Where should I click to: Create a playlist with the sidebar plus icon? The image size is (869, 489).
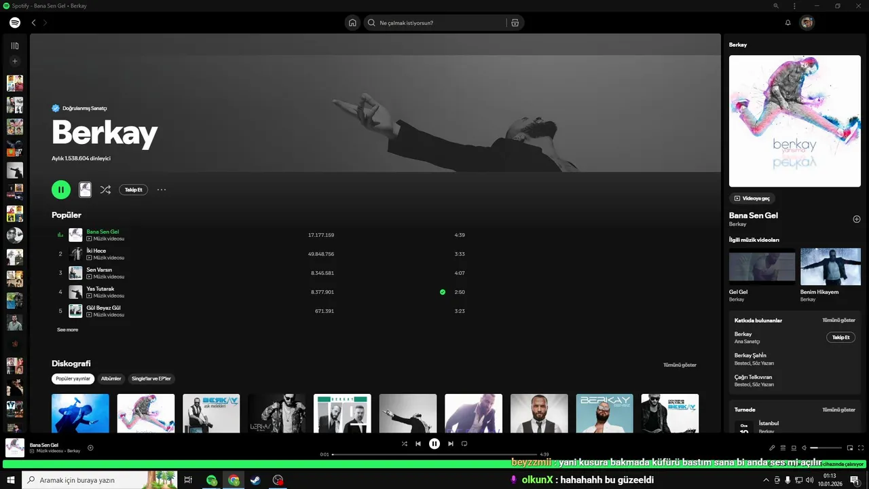(15, 61)
